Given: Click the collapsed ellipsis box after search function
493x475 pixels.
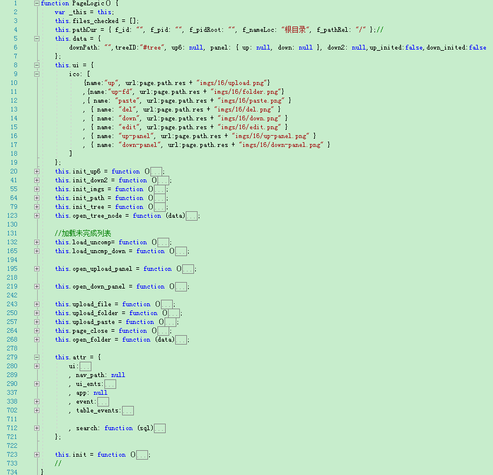Looking at the screenshot, I should 160,428.
